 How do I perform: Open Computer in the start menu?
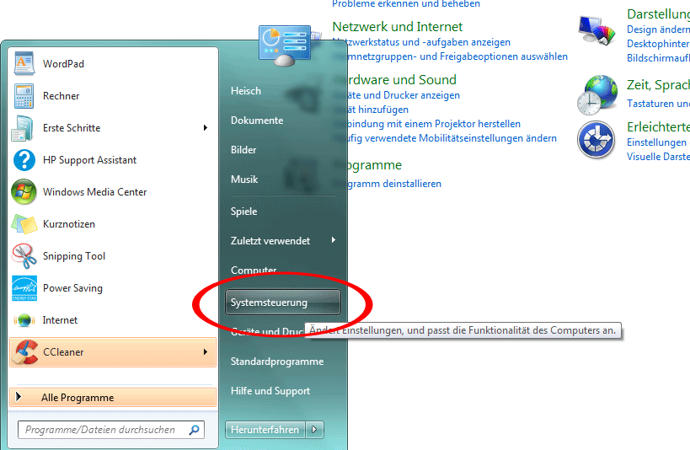(254, 270)
